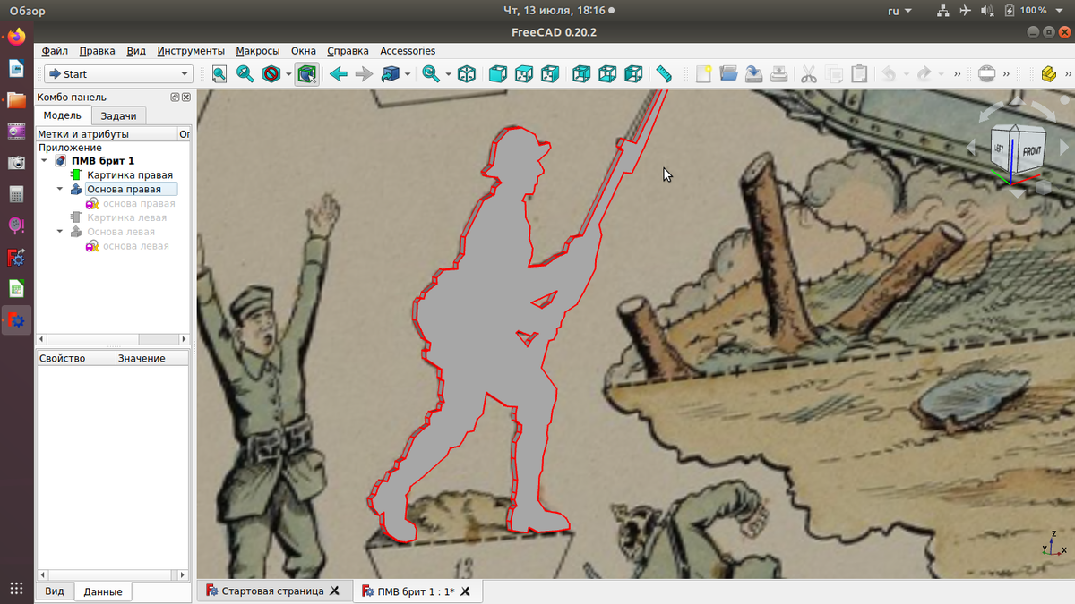Viewport: 1075px width, 604px height.
Task: Open the Окна menu
Action: (x=304, y=51)
